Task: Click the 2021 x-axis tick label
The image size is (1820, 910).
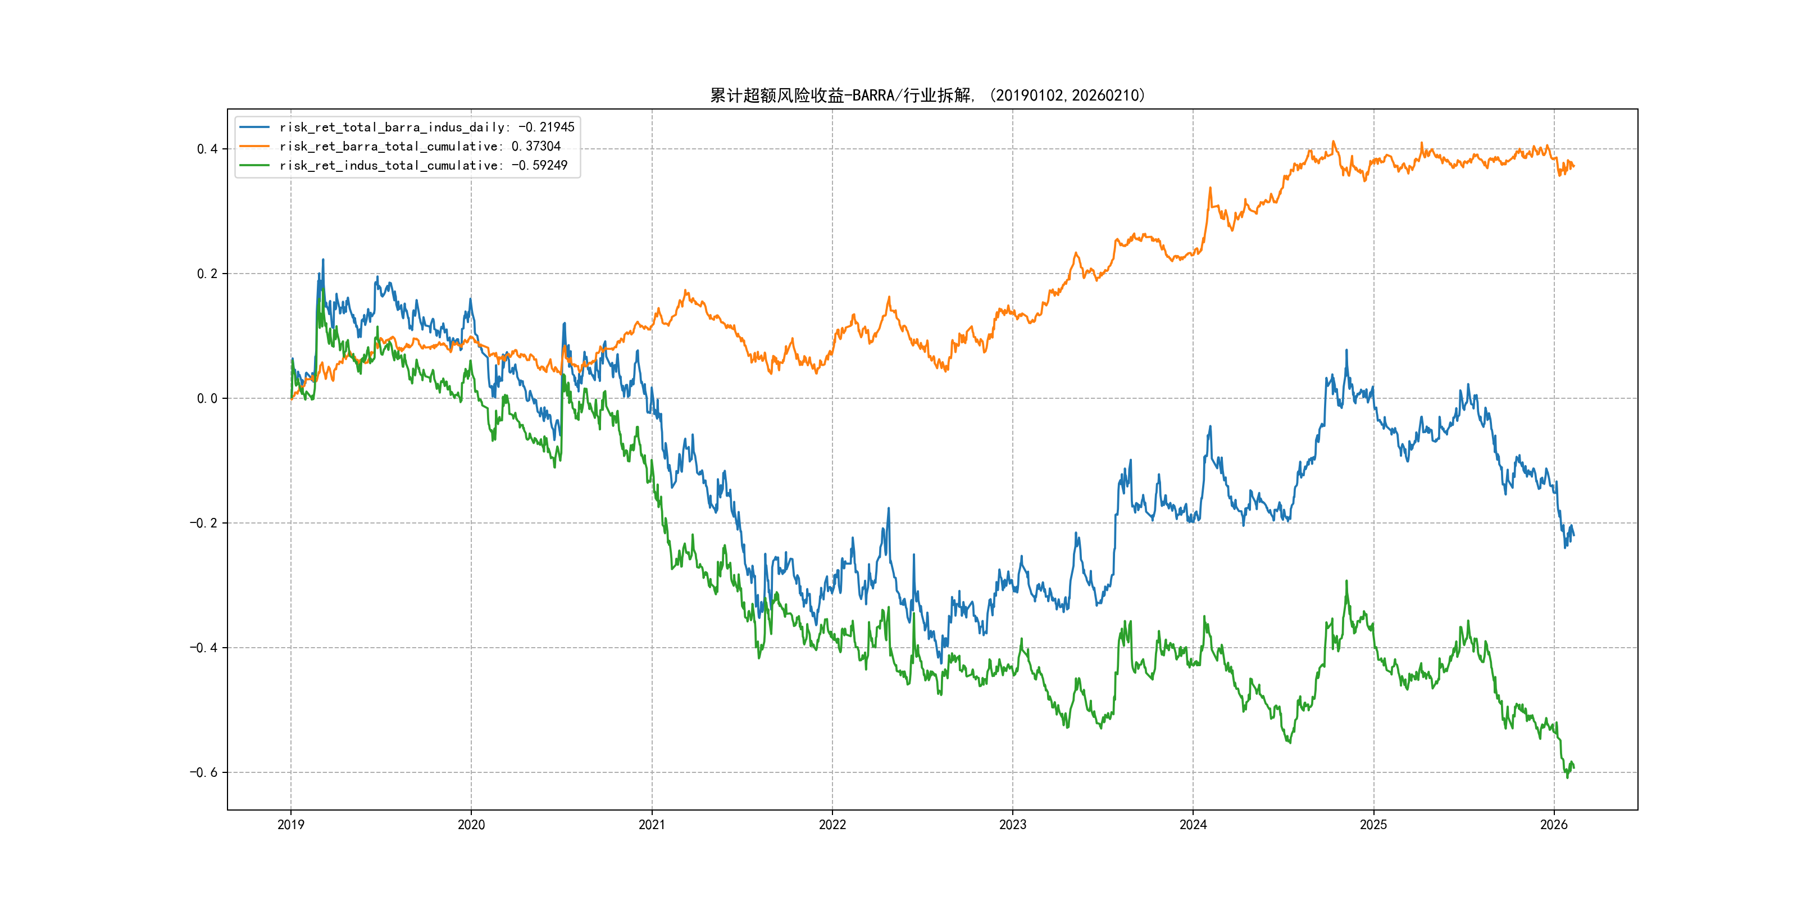Action: point(652,825)
